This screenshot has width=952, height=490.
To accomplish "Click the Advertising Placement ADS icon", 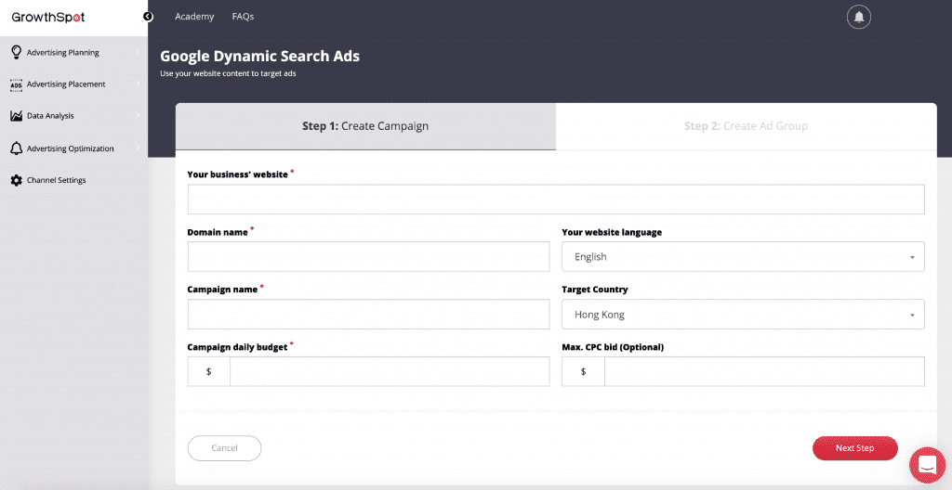I will [x=17, y=84].
